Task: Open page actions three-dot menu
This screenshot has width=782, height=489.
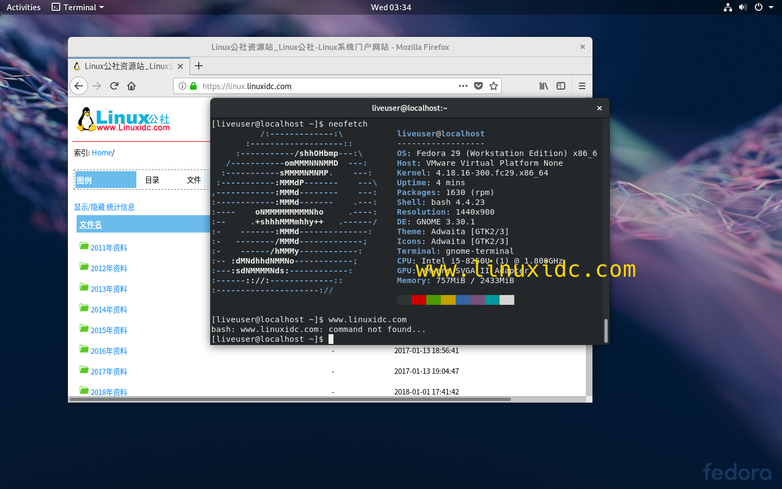Action: point(463,86)
